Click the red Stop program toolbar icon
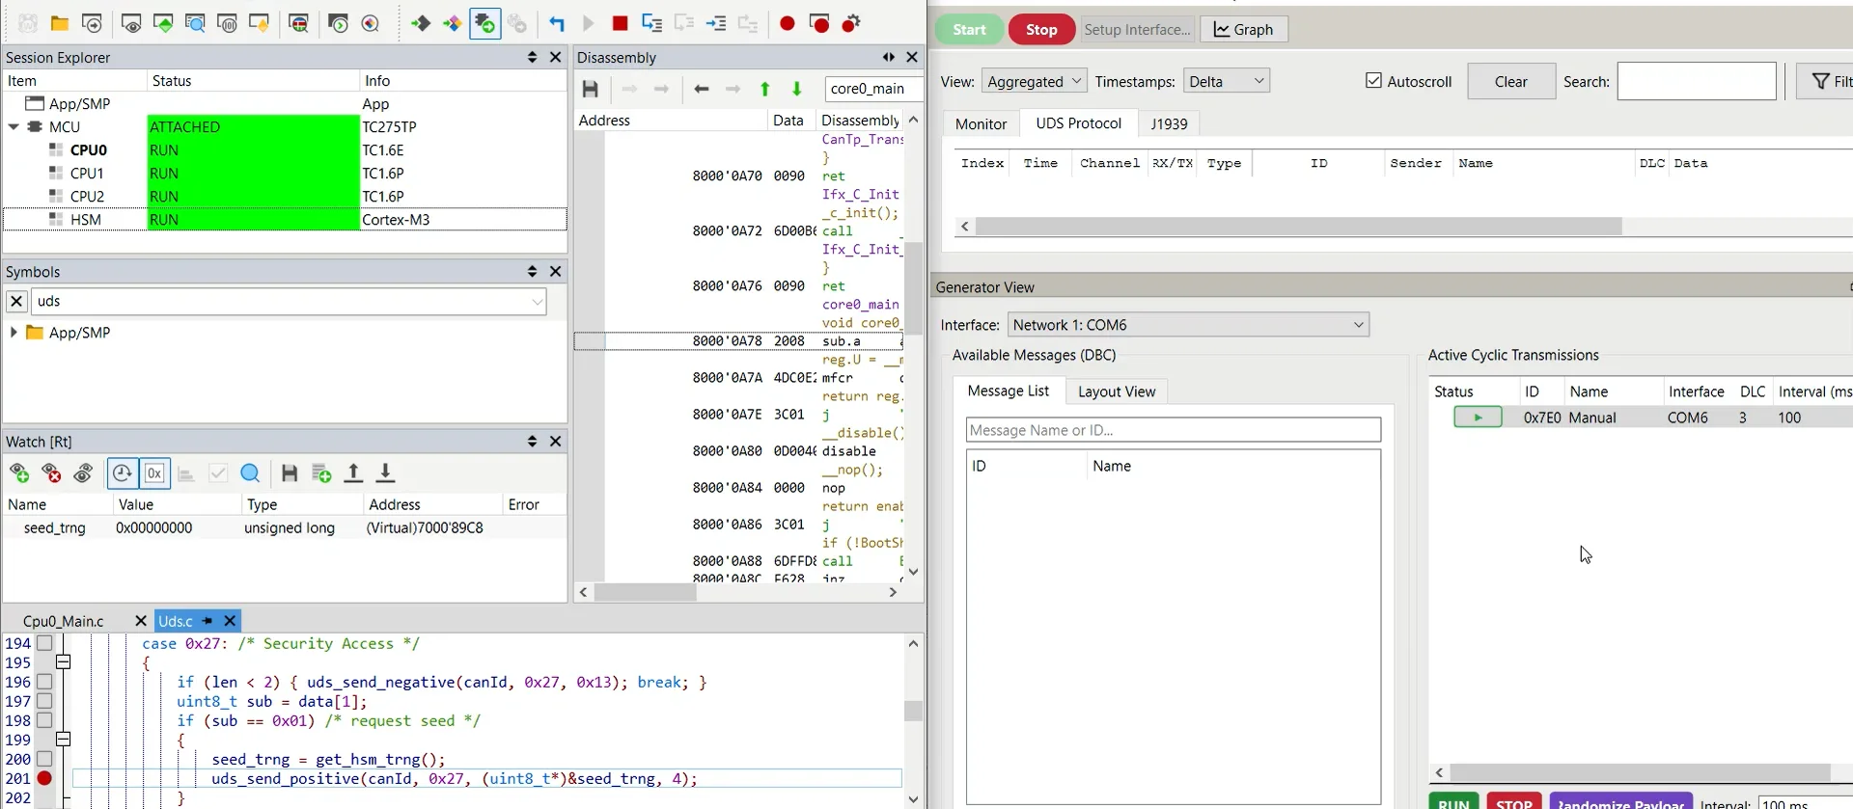Viewport: 1853px width, 809px height. click(621, 23)
